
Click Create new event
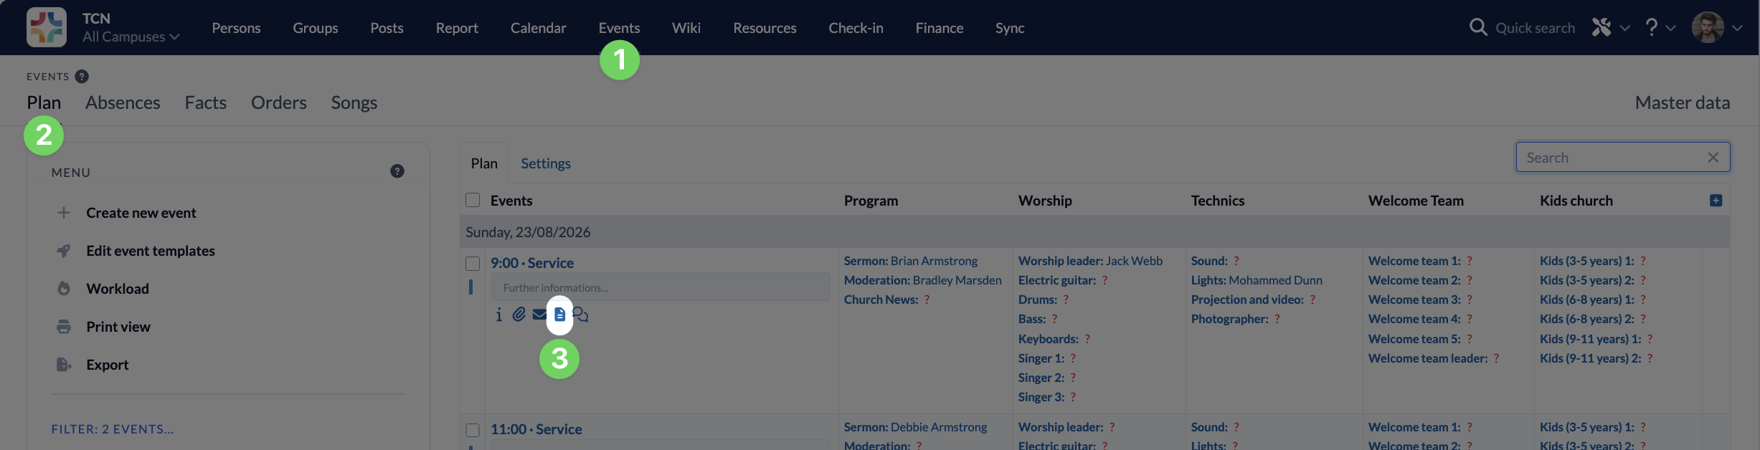point(141,213)
